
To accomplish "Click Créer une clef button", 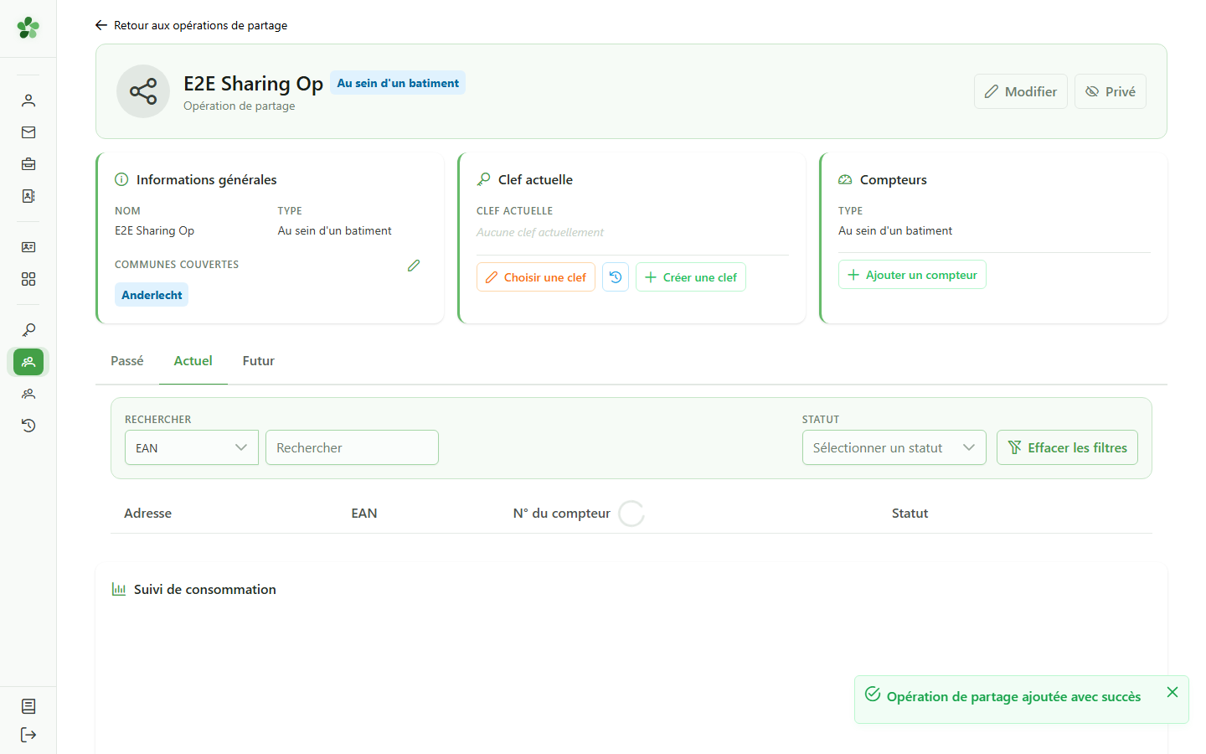I will [x=691, y=277].
